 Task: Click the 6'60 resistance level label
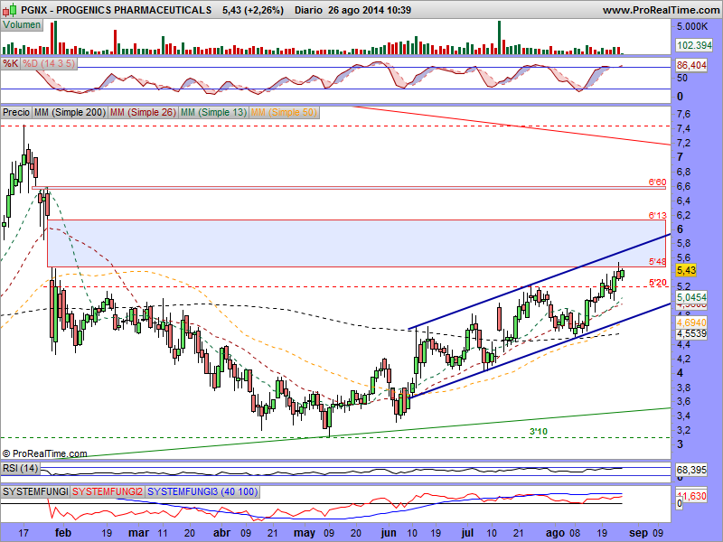click(657, 182)
